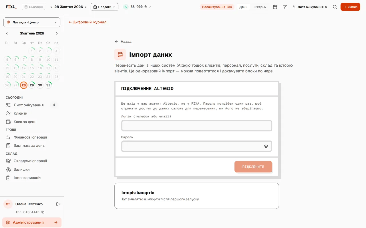The image size is (366, 228).
Task: Click the Сьогодні button
Action: coord(33,7)
